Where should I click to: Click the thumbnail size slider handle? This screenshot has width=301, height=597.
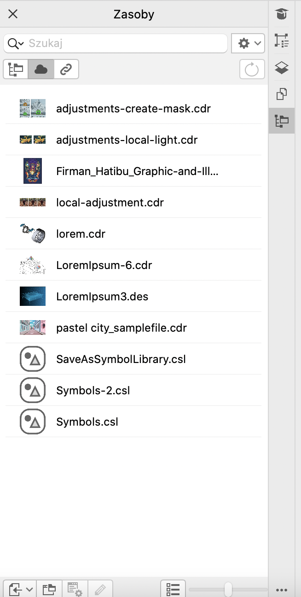(228, 589)
